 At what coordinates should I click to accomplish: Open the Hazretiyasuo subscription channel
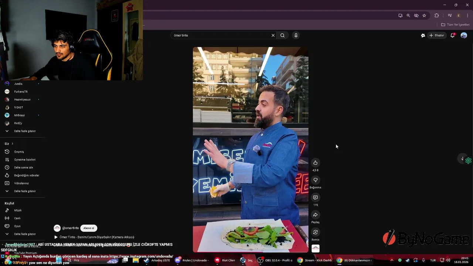coord(22,99)
